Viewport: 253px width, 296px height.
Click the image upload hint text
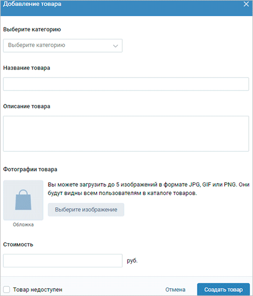(x=149, y=189)
